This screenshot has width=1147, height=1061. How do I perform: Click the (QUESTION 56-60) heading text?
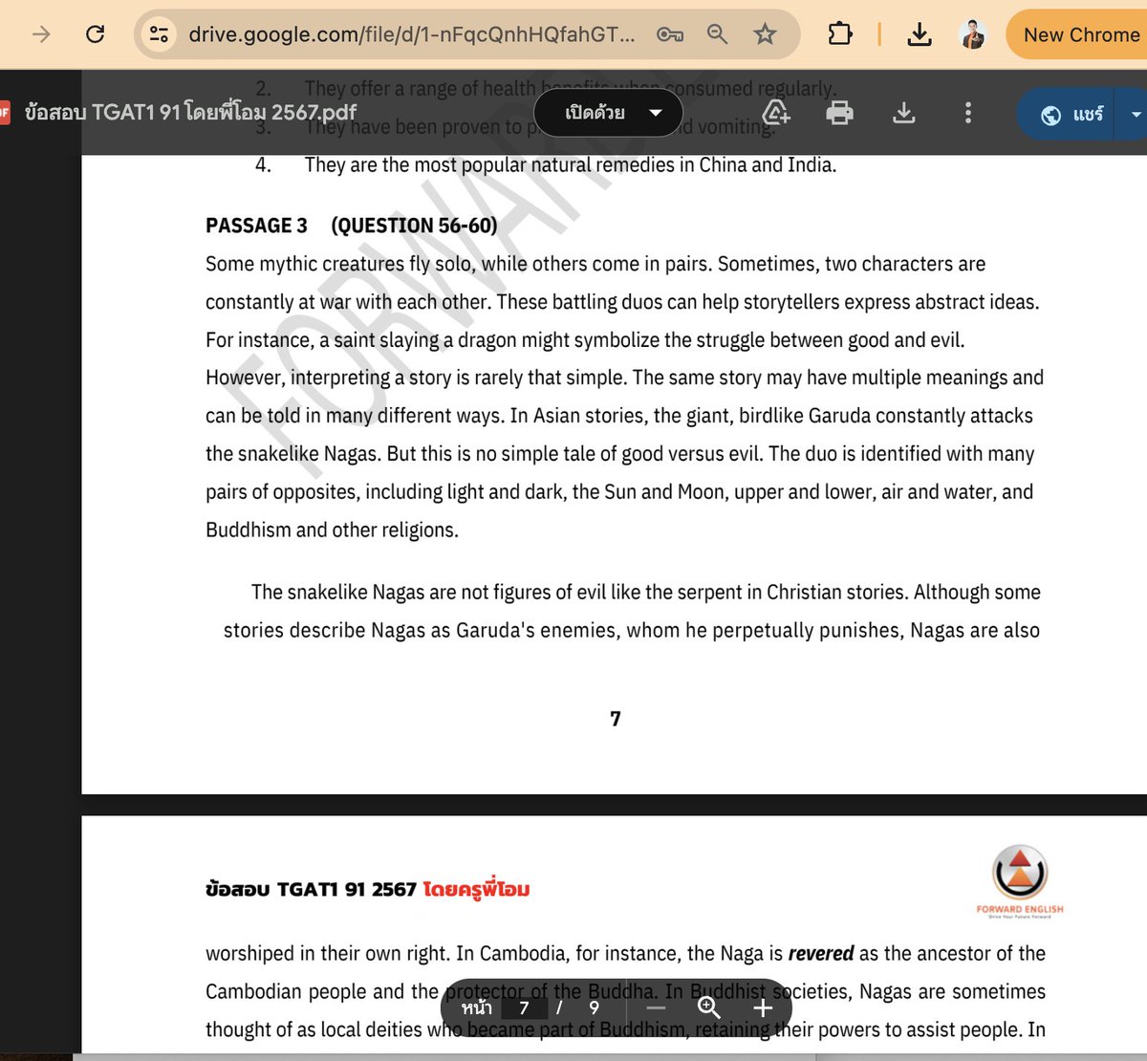[414, 226]
